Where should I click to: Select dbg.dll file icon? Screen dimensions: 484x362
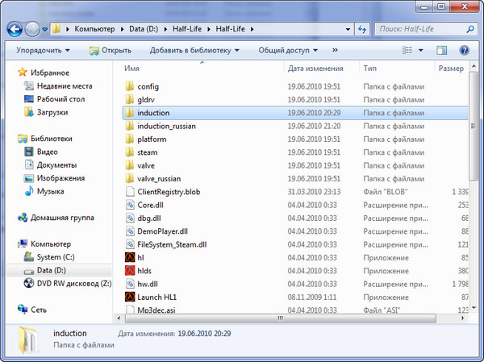130,218
